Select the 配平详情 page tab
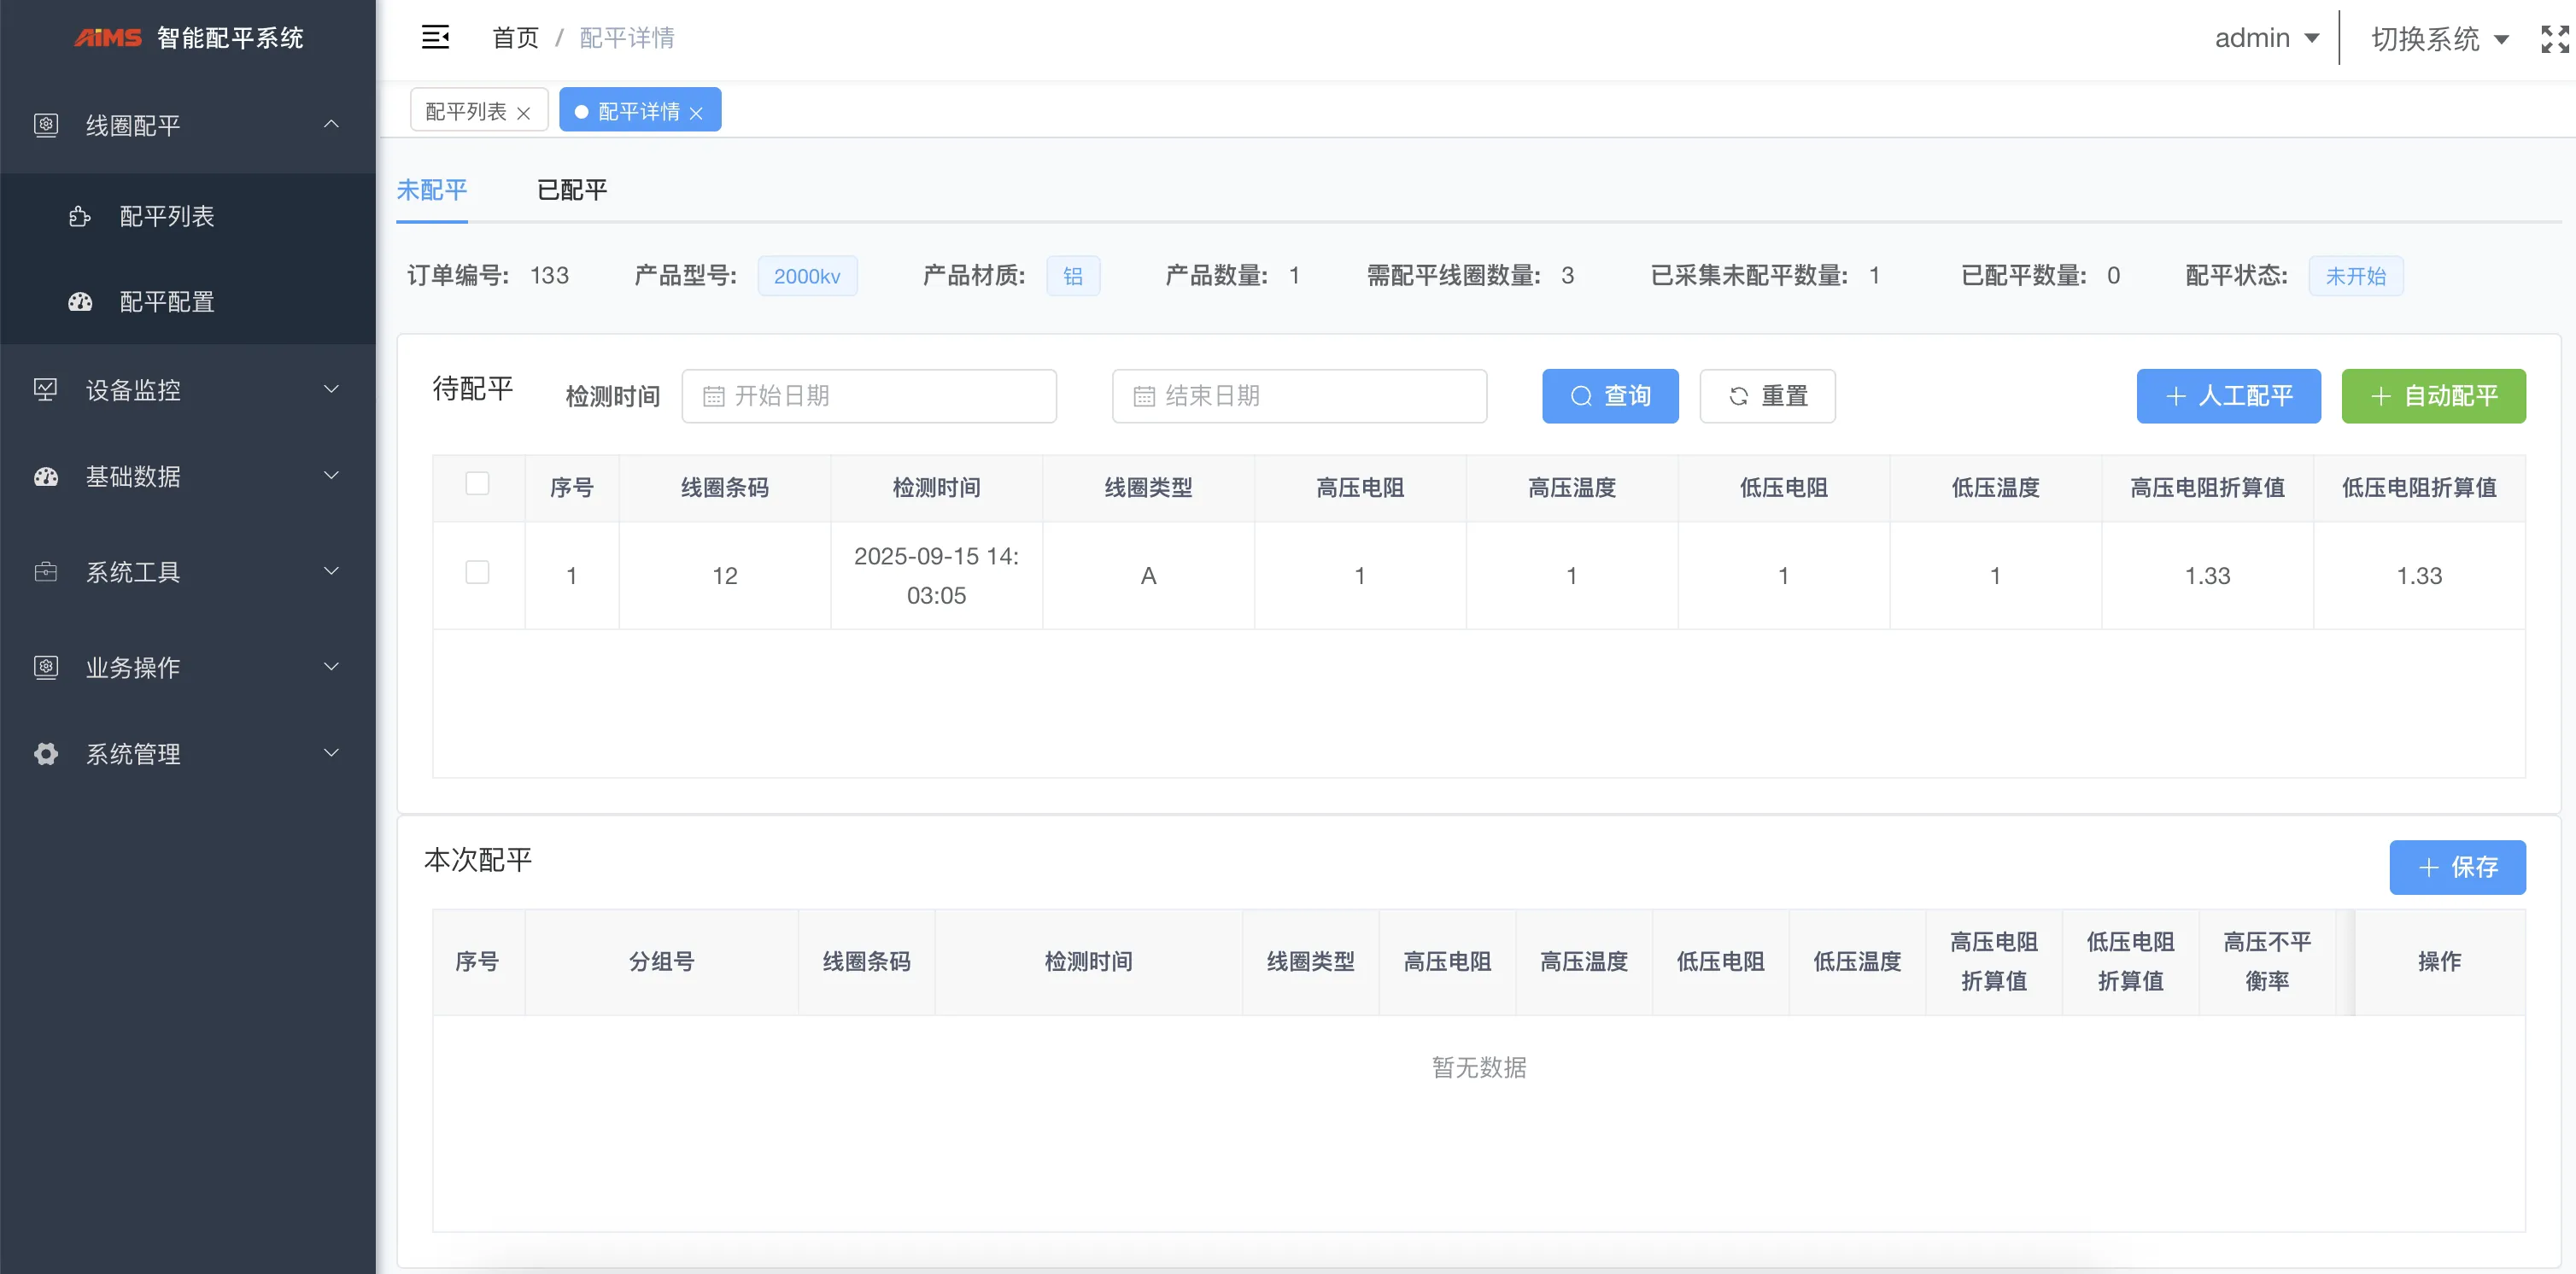 coord(638,111)
